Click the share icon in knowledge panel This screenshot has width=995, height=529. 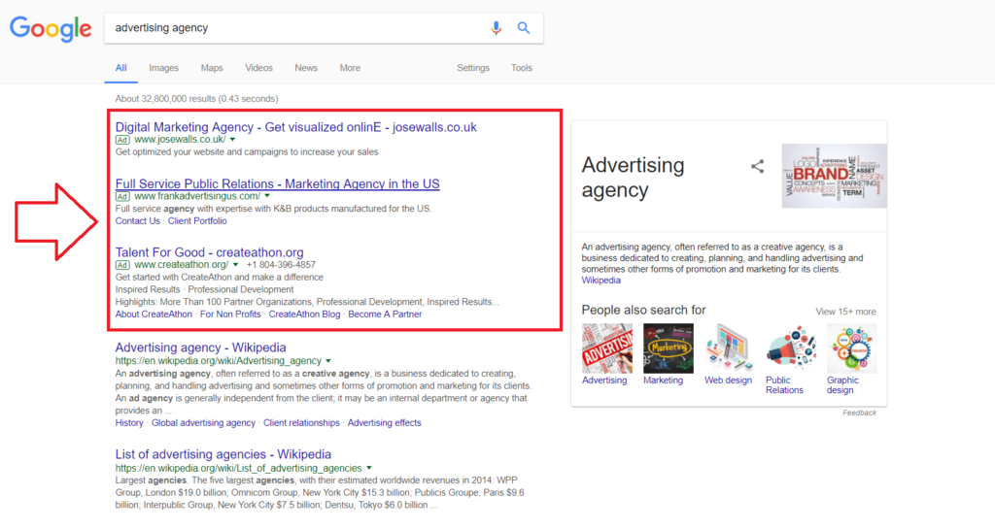(x=758, y=166)
